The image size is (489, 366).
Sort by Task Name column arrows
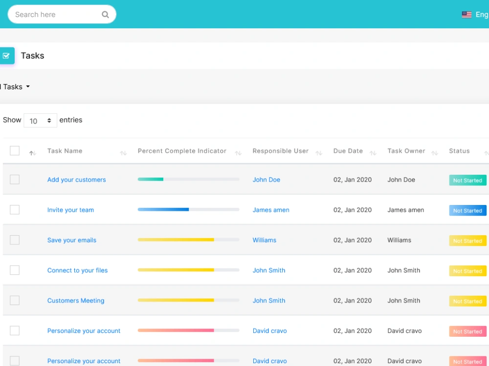[124, 153]
